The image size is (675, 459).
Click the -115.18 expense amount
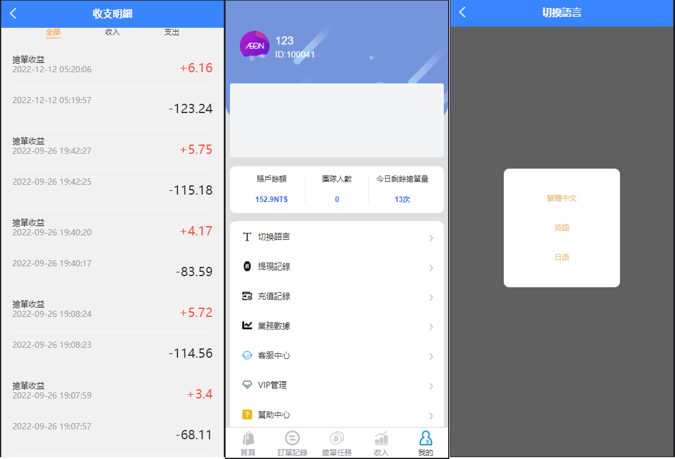tap(190, 190)
